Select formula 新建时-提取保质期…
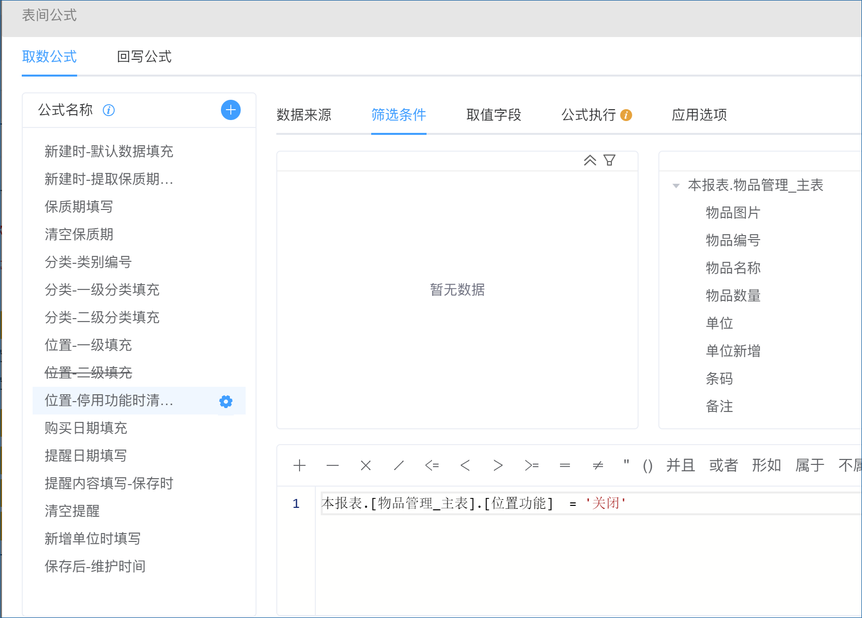 pos(139,179)
